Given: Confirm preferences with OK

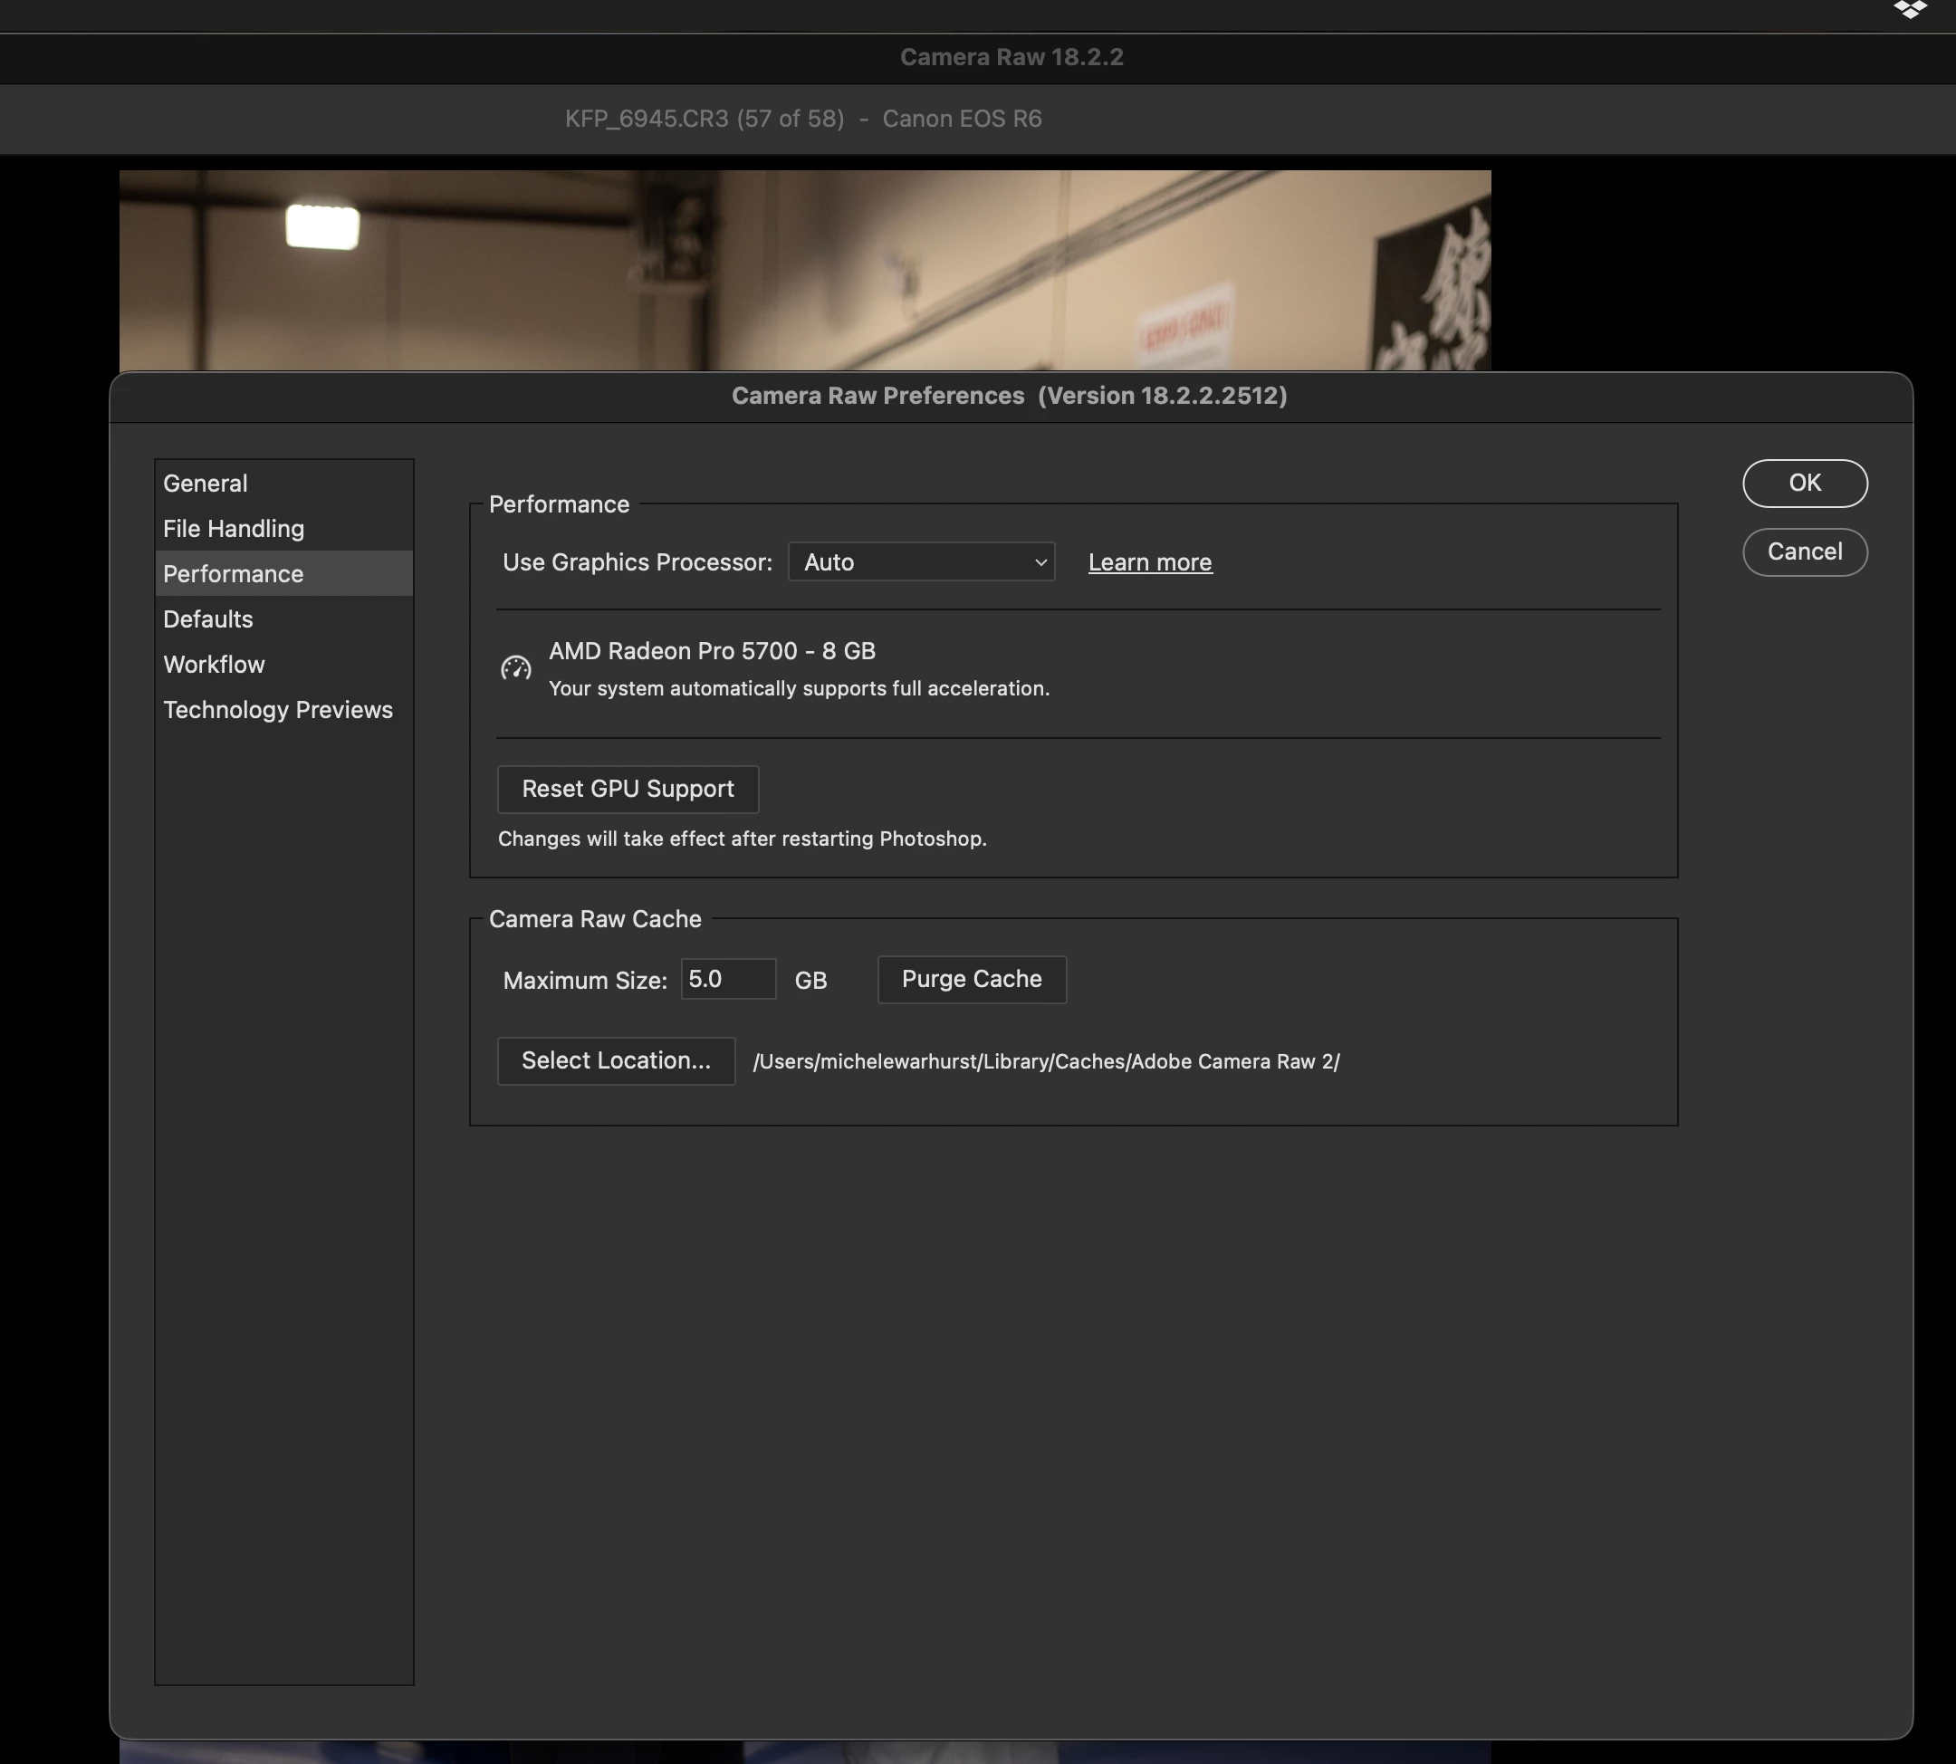Looking at the screenshot, I should (x=1804, y=483).
